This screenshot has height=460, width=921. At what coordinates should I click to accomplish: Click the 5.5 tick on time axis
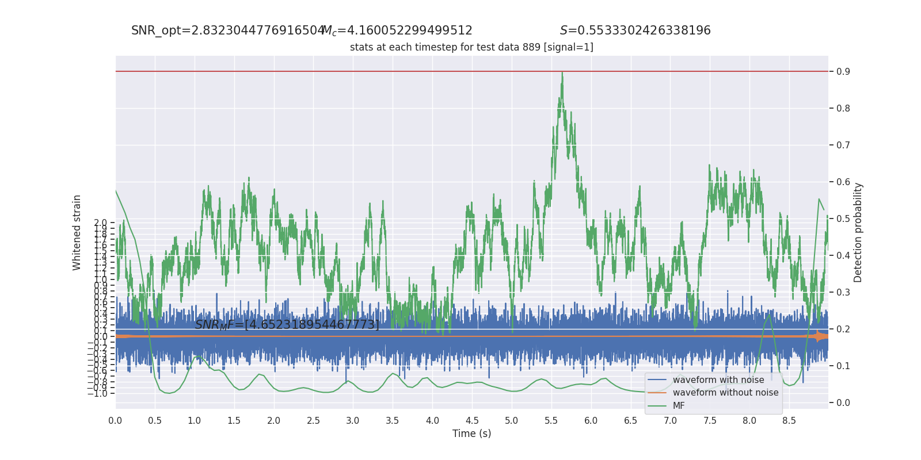(x=551, y=421)
